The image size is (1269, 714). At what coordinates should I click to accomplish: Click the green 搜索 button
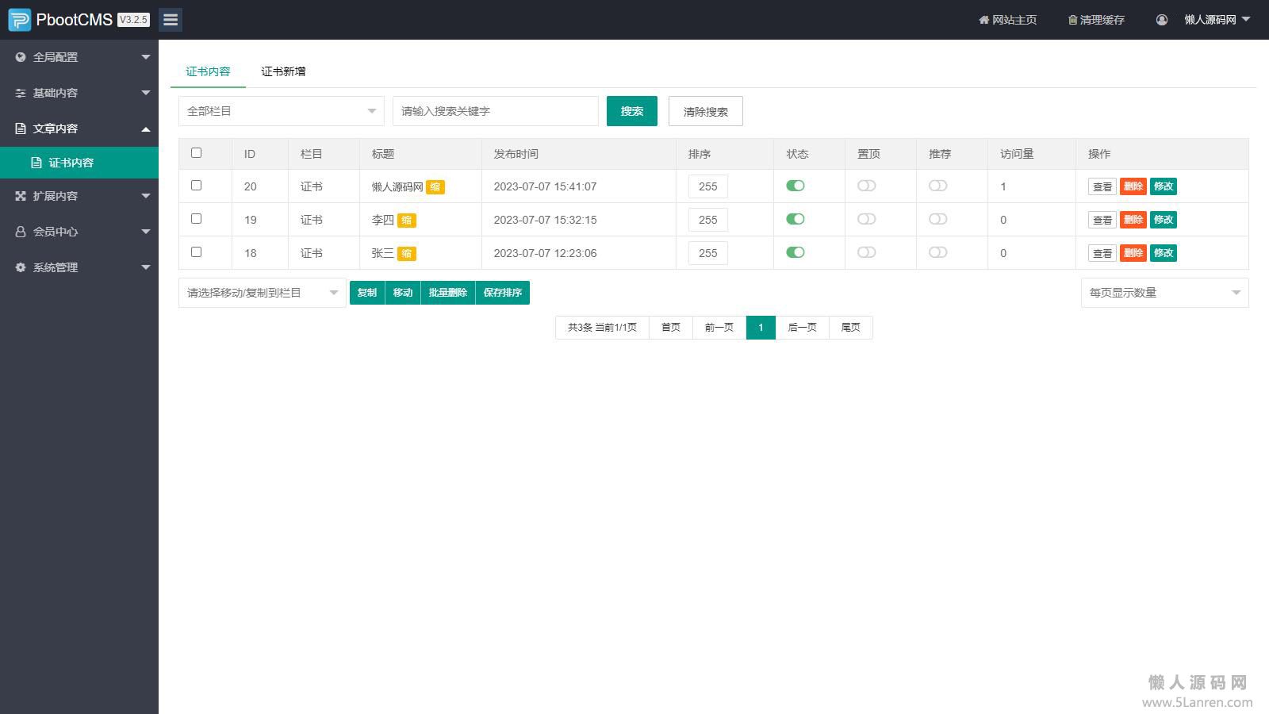tap(631, 111)
